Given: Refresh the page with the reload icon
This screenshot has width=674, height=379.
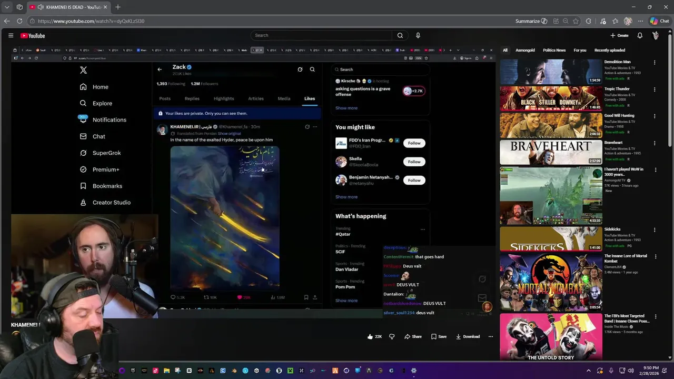Looking at the screenshot, I should 19,21.
